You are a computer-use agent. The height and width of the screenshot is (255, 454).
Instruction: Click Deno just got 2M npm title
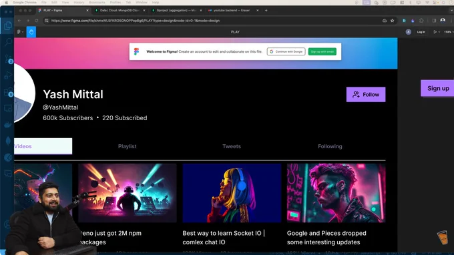(x=109, y=238)
